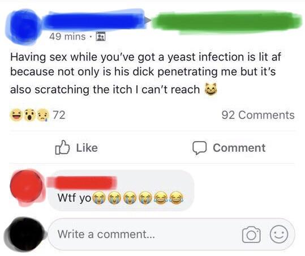Open your black-covered profile picture

pyautogui.click(x=25, y=234)
